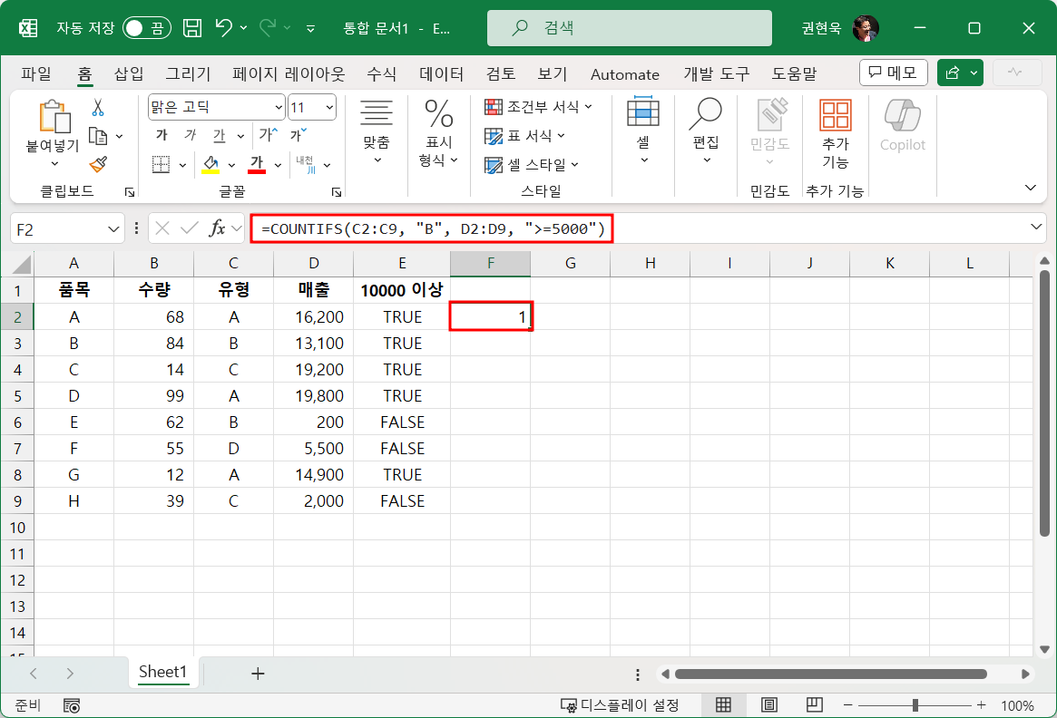Select cell with 16,200
Image resolution: width=1057 pixels, height=718 pixels.
coord(313,316)
